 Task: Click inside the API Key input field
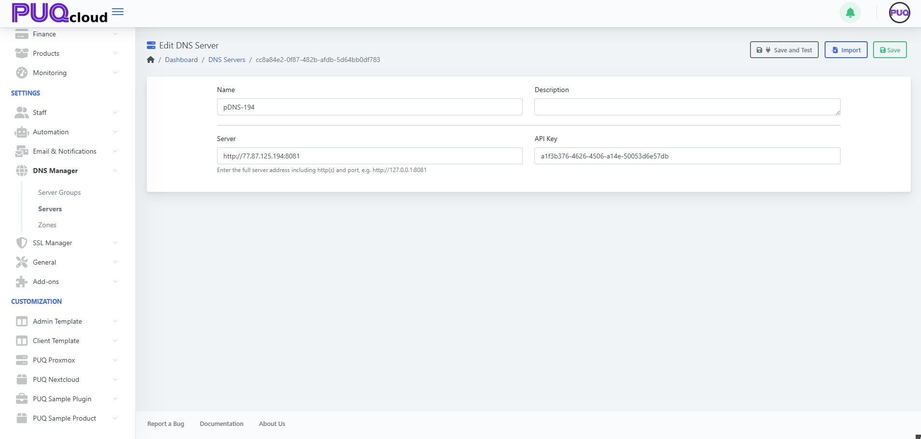pyautogui.click(x=687, y=156)
